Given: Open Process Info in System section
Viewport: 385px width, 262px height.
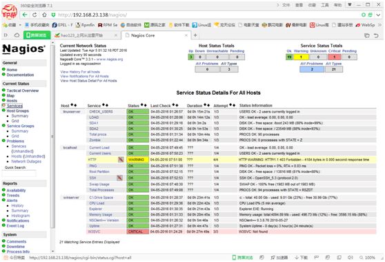Looking at the screenshot, I should point(18,252).
